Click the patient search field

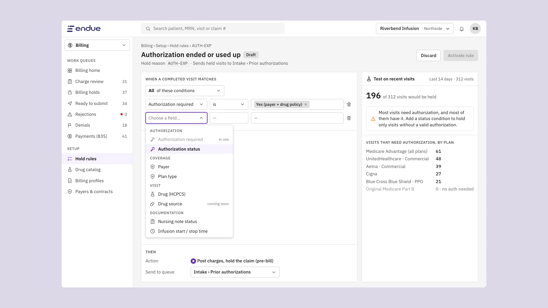(213, 29)
